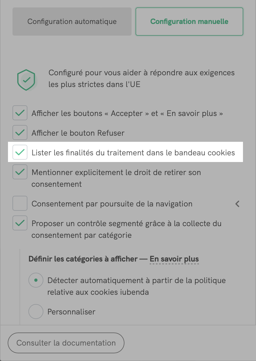The height and width of the screenshot is (361, 256).
Task: Click the checkmark icon beside « Accepter » option
Action: tap(20, 113)
